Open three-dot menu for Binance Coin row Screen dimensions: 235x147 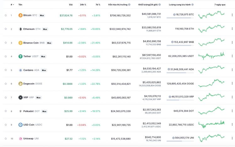tap(232, 43)
